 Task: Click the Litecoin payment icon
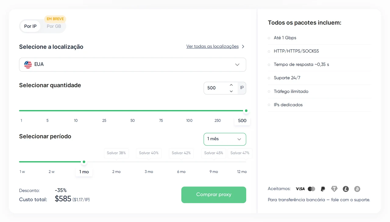click(x=346, y=189)
